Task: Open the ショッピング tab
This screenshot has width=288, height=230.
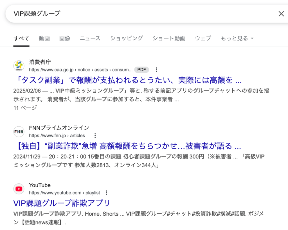Action: [x=127, y=38]
